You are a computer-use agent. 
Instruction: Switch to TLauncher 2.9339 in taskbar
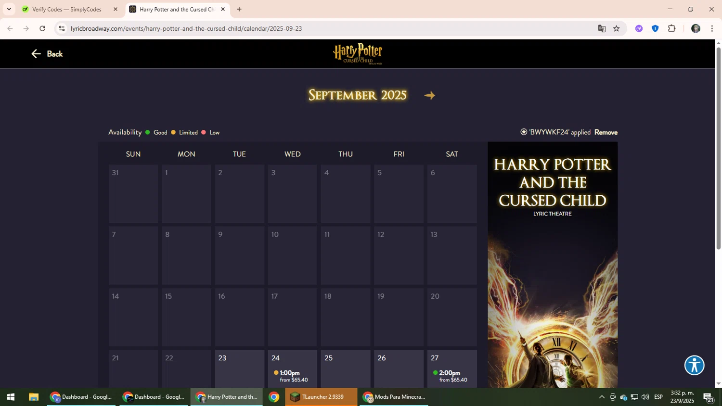[x=321, y=397]
